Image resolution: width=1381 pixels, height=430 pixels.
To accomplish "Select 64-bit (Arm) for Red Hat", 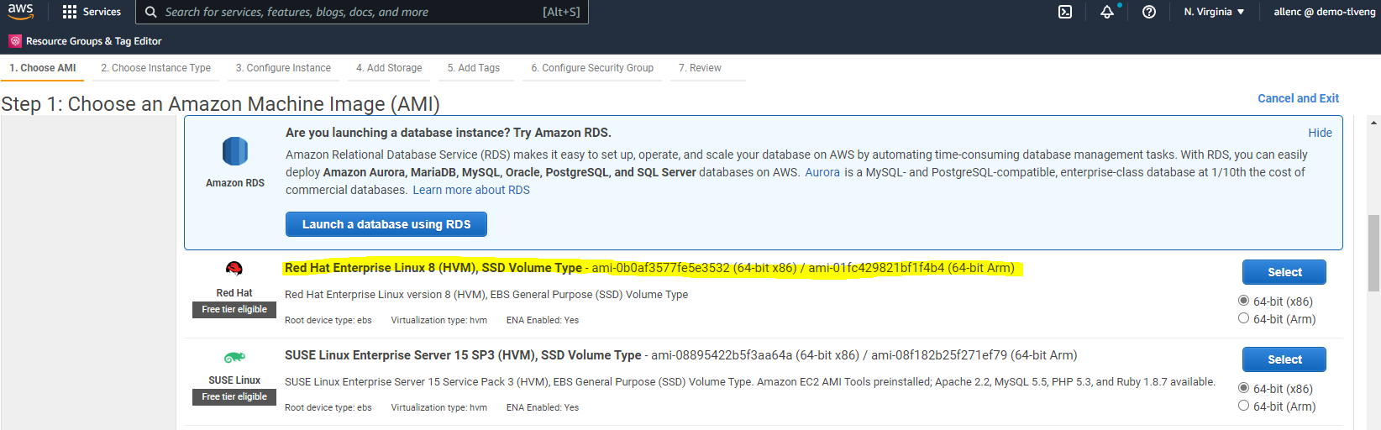I will (x=1243, y=318).
